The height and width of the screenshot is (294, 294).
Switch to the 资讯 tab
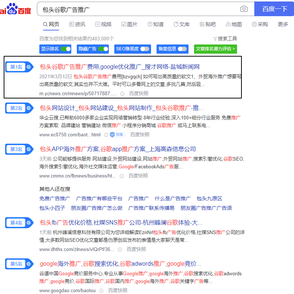tap(77, 24)
